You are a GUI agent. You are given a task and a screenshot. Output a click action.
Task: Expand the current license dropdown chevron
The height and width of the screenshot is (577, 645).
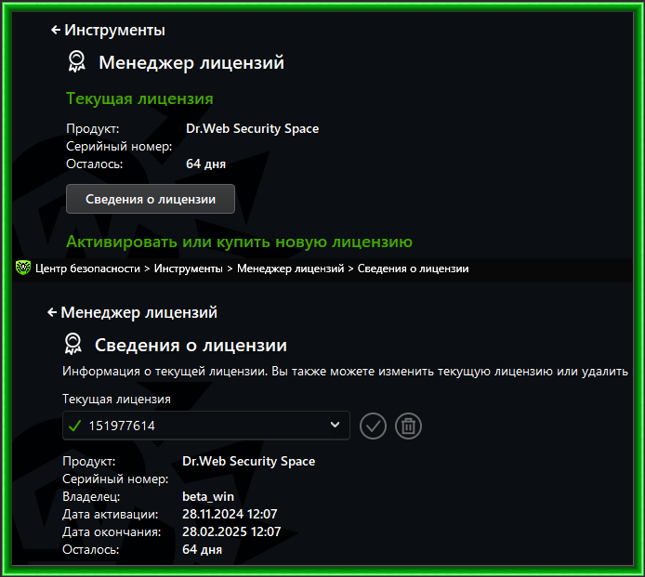coord(336,425)
